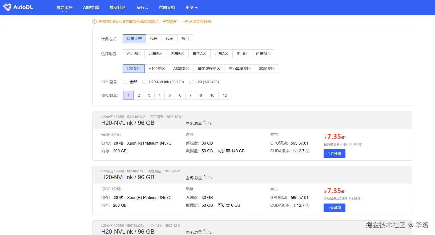The height and width of the screenshot is (235, 435).
Task: Set GPU count to 7
Action: click(x=191, y=95)
